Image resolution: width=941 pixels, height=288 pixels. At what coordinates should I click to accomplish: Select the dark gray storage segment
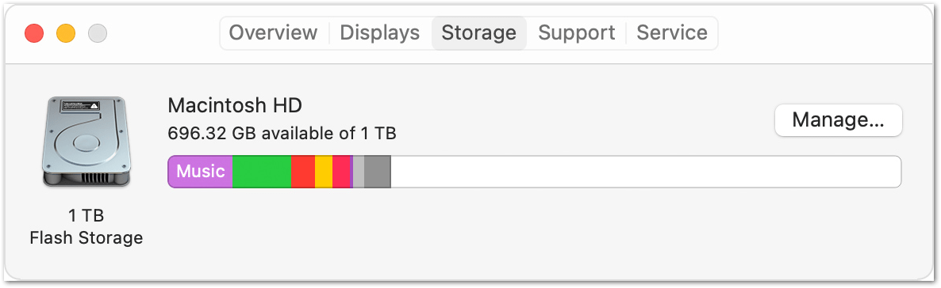pos(378,172)
